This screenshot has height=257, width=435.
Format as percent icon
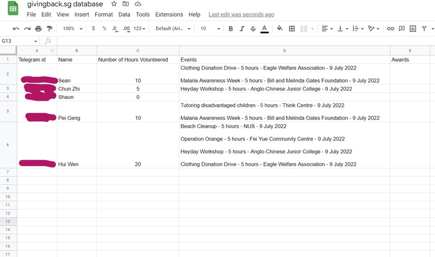pyautogui.click(x=104, y=28)
